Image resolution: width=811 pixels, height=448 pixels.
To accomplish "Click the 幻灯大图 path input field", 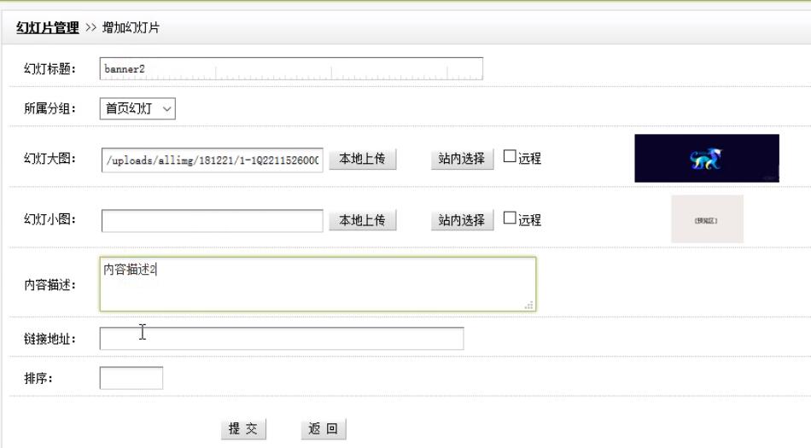I will (x=212, y=159).
